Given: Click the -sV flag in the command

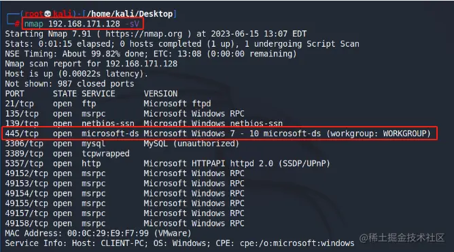Looking at the screenshot, I should click(x=133, y=24).
